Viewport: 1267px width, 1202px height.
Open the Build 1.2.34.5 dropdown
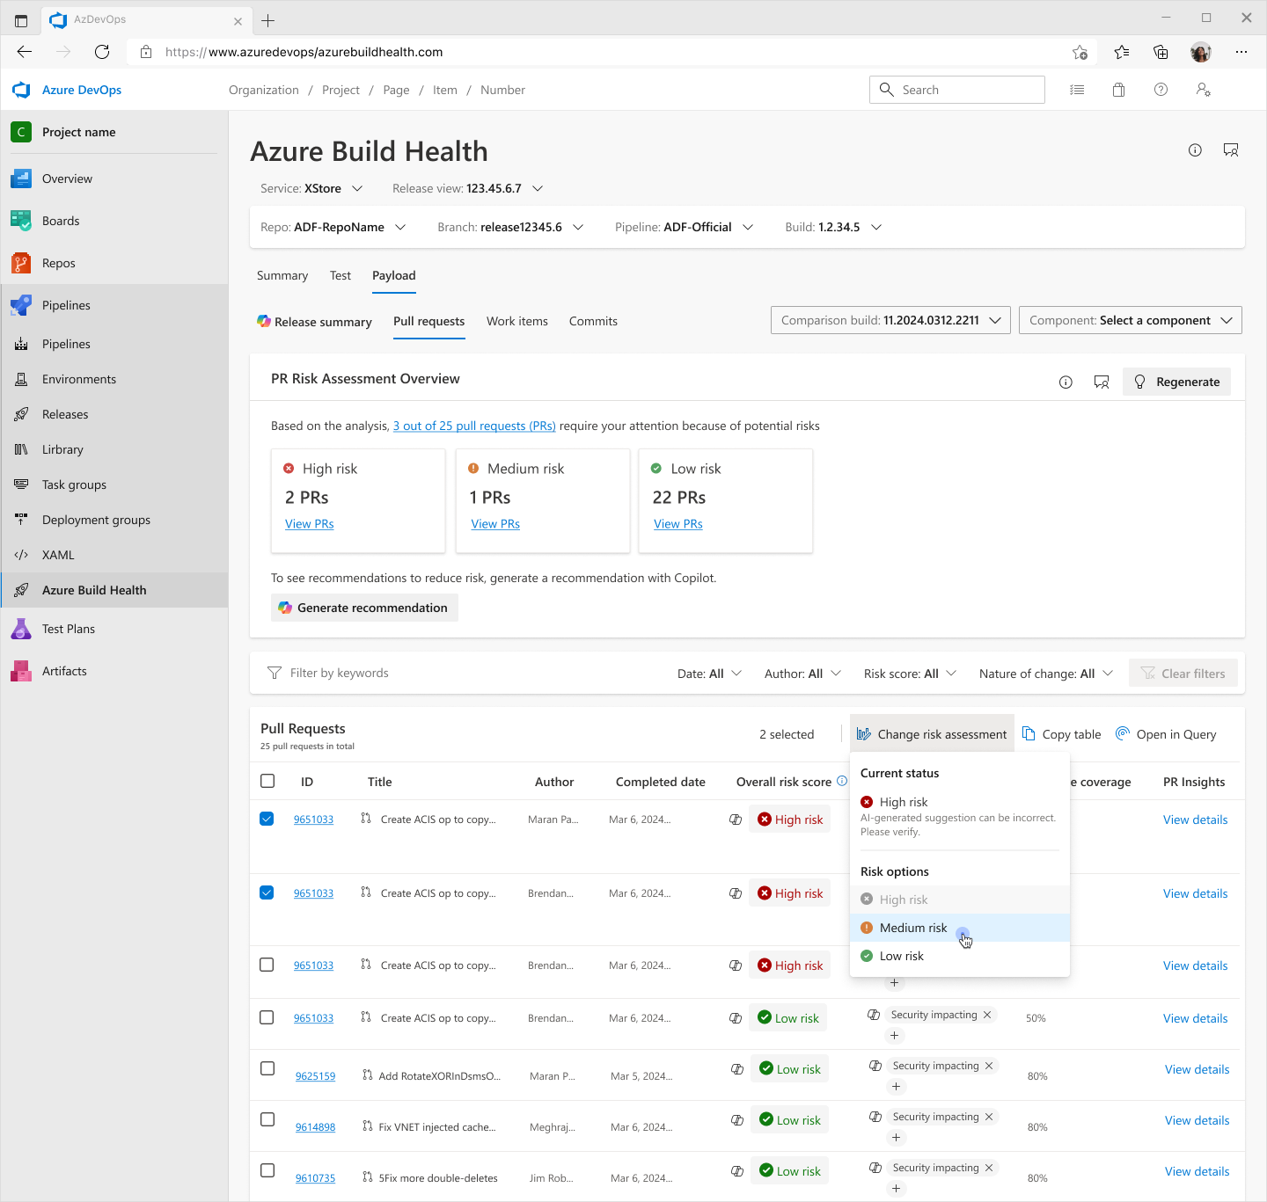(x=833, y=227)
